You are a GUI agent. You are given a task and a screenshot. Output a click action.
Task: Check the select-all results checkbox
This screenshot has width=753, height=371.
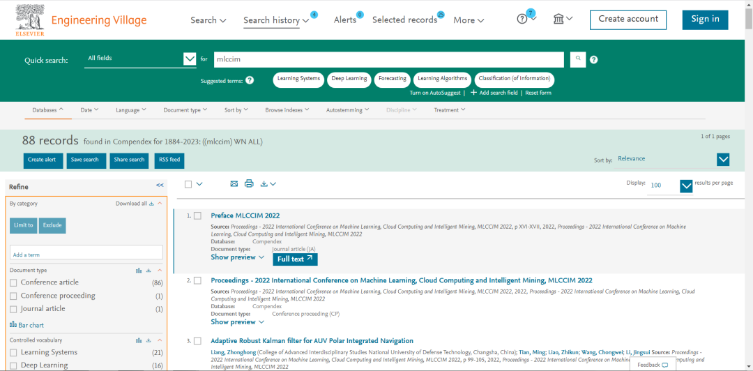[188, 184]
